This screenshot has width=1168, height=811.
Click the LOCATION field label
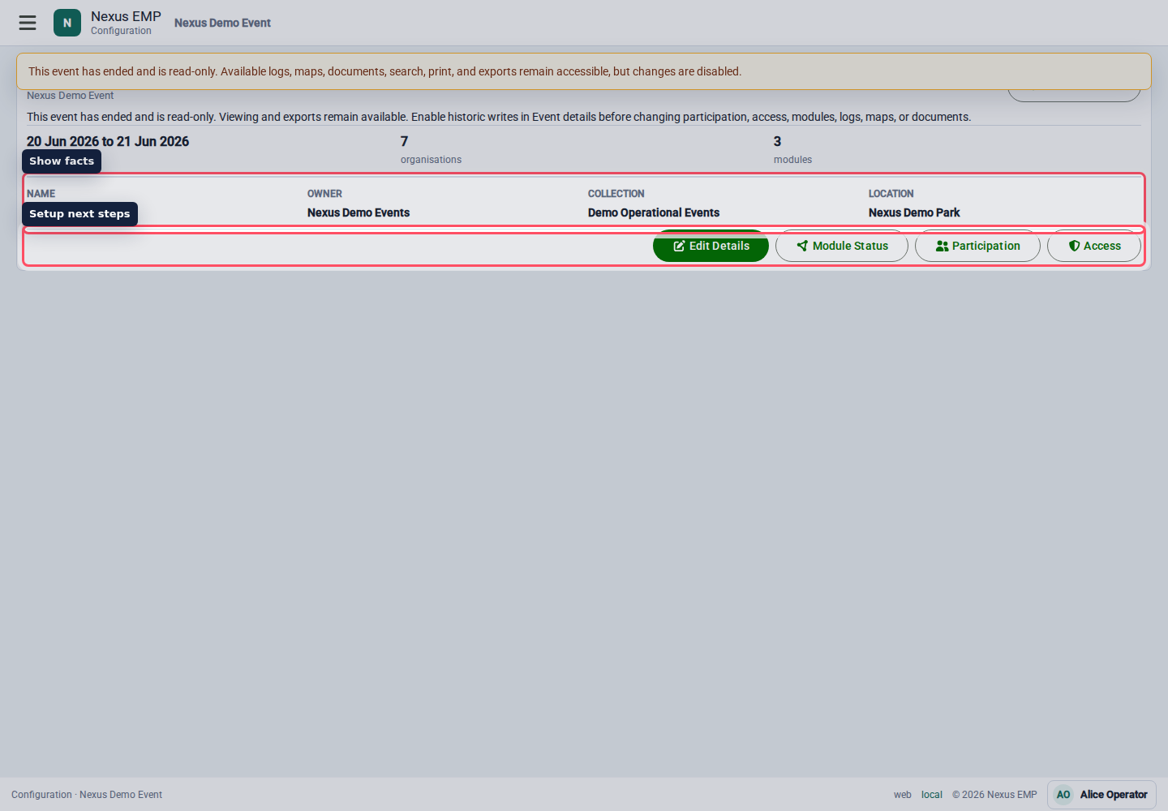(x=891, y=194)
